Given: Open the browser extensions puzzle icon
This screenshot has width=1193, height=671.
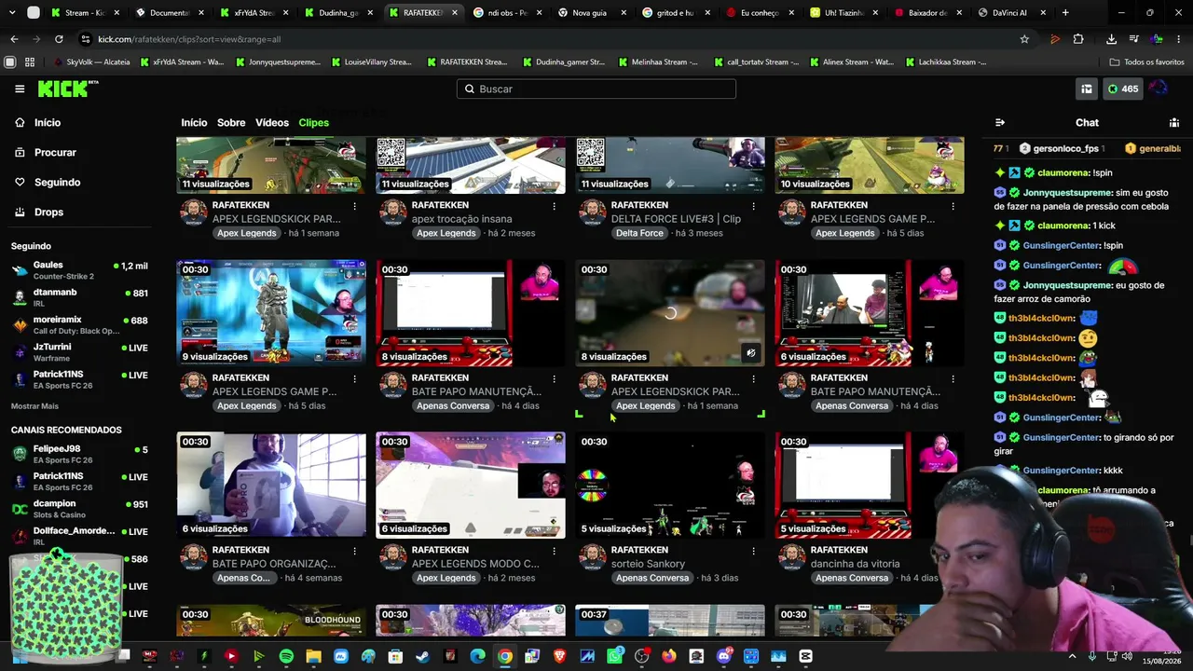Looking at the screenshot, I should tap(1078, 39).
